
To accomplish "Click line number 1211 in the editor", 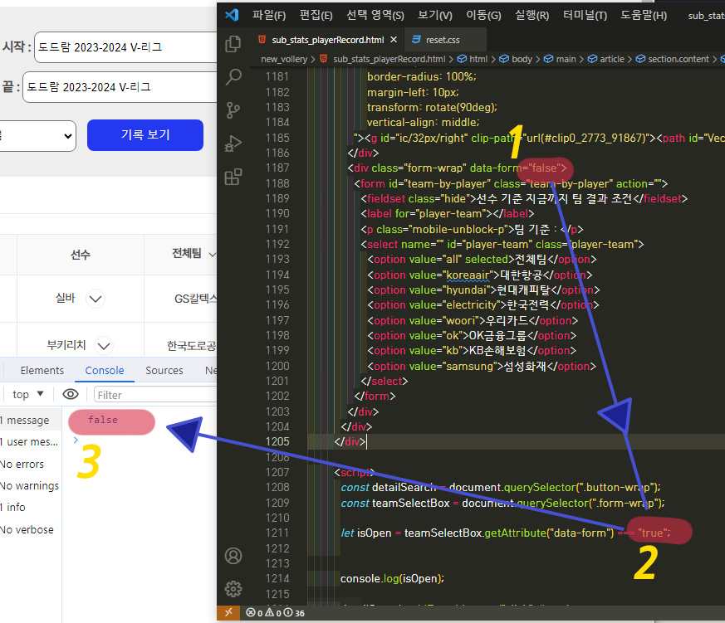I will [277, 533].
